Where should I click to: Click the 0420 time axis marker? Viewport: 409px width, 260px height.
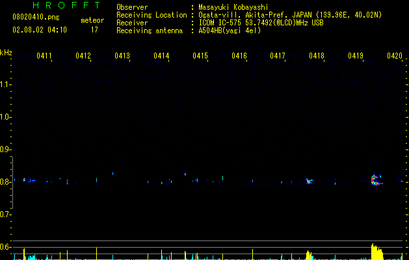[x=395, y=56]
